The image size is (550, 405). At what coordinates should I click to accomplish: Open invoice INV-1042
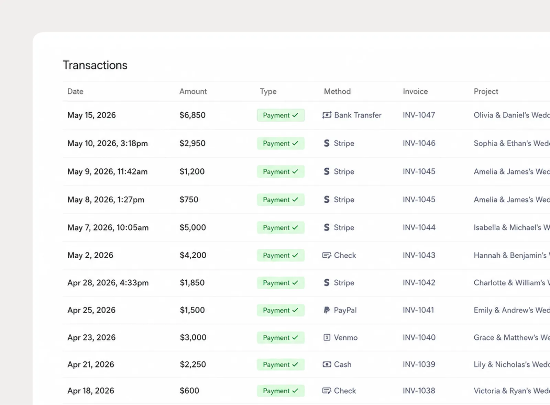tap(419, 283)
